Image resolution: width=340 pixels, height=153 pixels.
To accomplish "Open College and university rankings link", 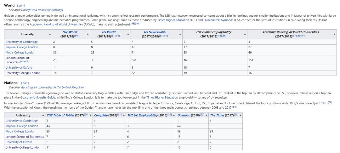I will pos(42,10).
